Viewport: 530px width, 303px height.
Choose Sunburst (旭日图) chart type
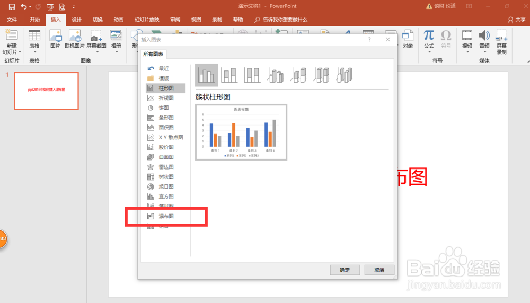(165, 186)
